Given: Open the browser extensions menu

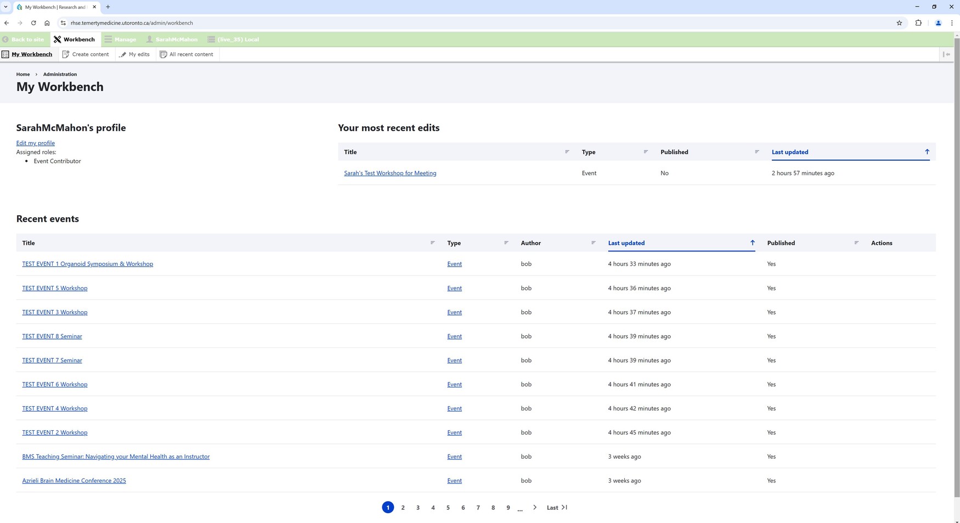Looking at the screenshot, I should click(918, 23).
